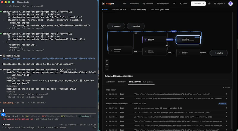The height and width of the screenshot is (131, 238).
Task: Click the escalated state node
Action: click(x=116, y=26)
